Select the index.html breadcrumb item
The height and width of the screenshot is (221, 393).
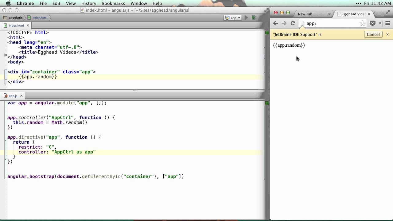point(37,17)
